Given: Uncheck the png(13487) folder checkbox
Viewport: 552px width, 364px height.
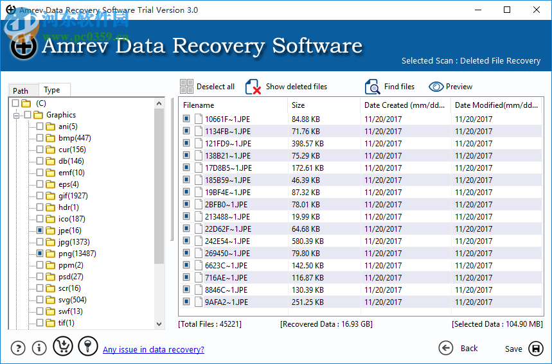Looking at the screenshot, I should pyautogui.click(x=40, y=253).
